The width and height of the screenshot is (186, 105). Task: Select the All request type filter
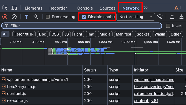[5, 34]
